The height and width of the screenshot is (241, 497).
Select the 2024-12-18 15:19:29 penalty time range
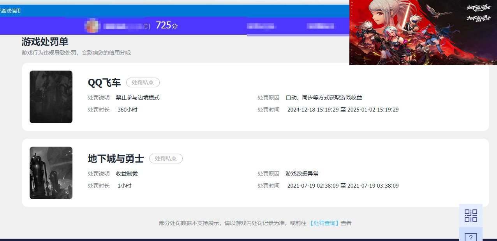click(343, 110)
